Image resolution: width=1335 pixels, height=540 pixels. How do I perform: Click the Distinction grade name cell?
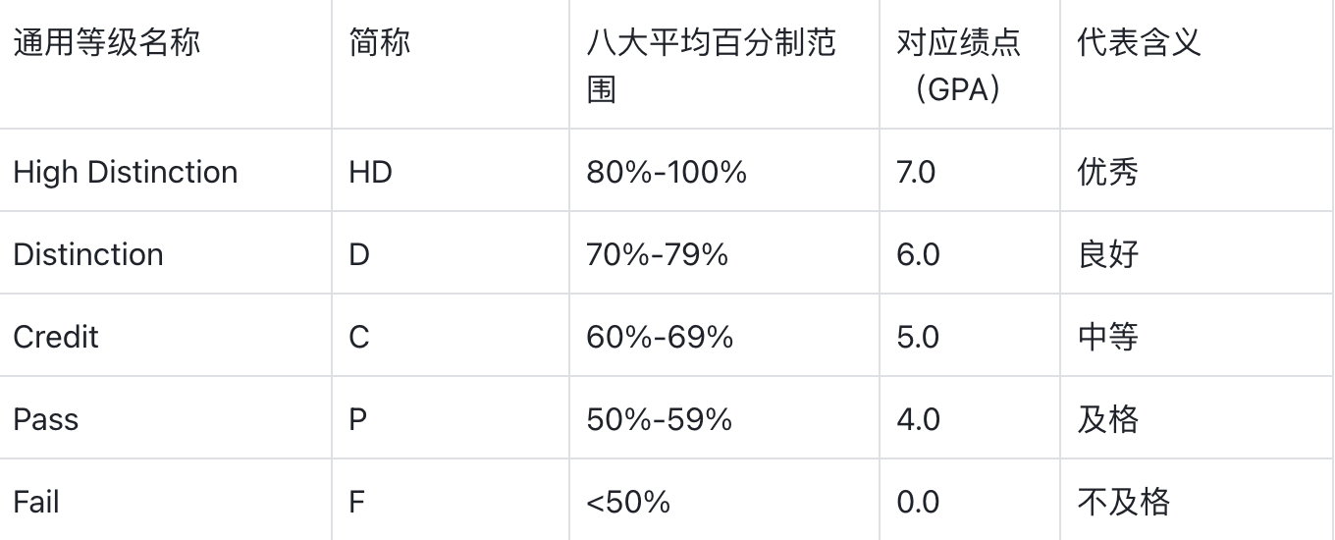click(x=88, y=255)
